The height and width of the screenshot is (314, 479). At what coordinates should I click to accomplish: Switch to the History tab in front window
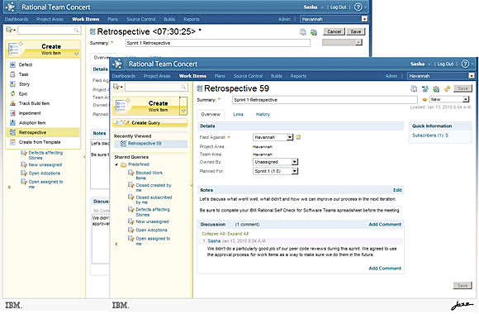point(263,114)
